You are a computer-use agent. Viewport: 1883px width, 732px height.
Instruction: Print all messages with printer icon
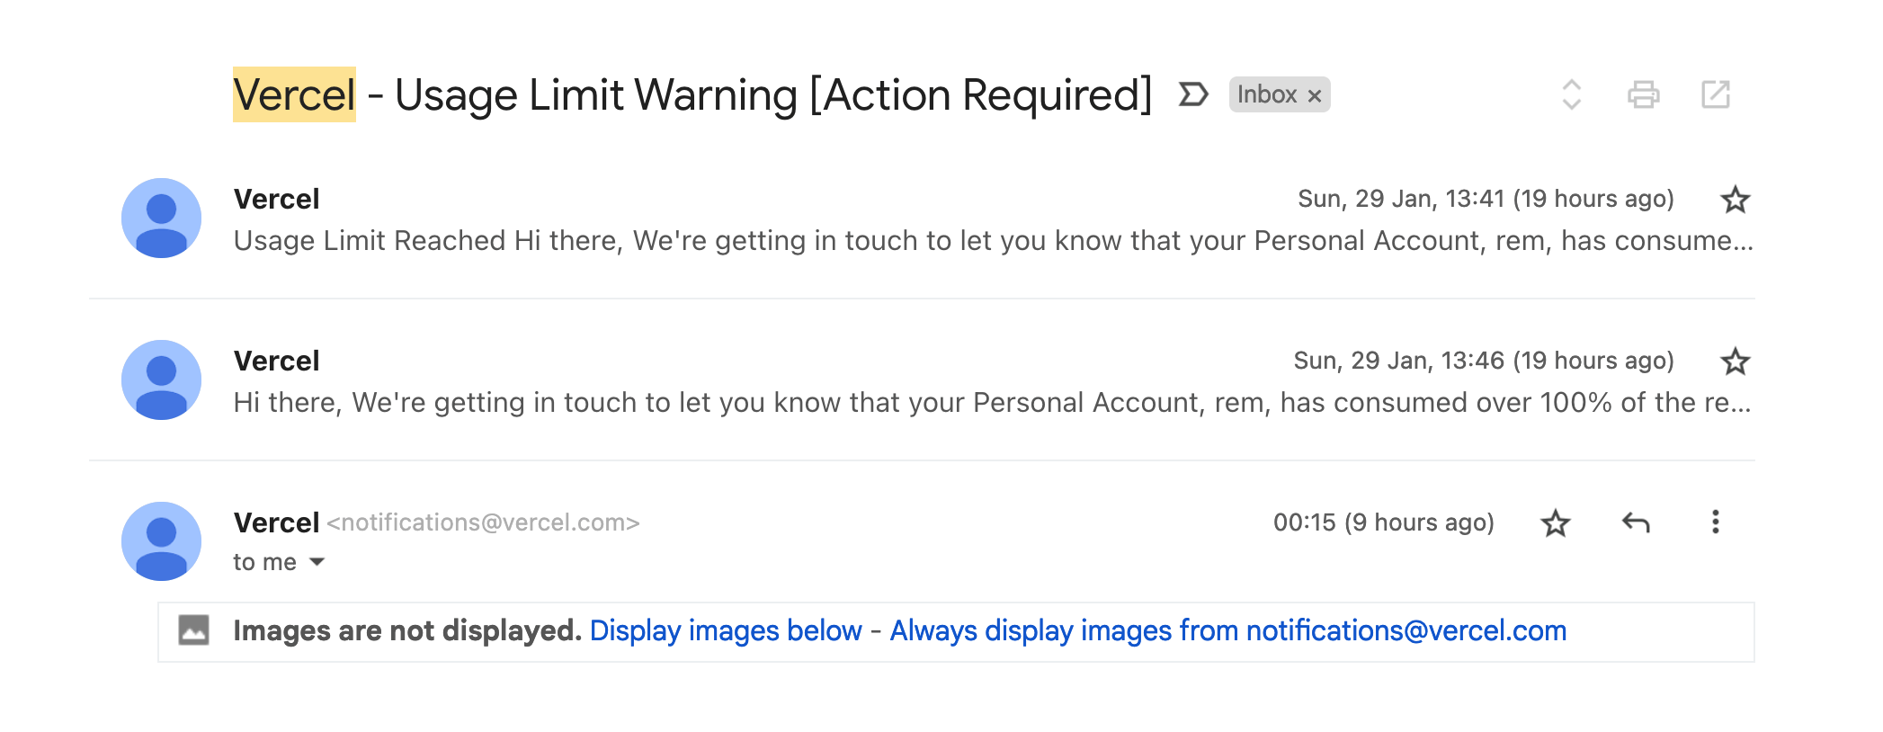pos(1643,94)
